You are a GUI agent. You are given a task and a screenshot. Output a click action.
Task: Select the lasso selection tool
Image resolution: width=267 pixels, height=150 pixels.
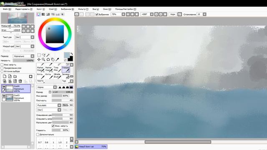tap(43, 55)
